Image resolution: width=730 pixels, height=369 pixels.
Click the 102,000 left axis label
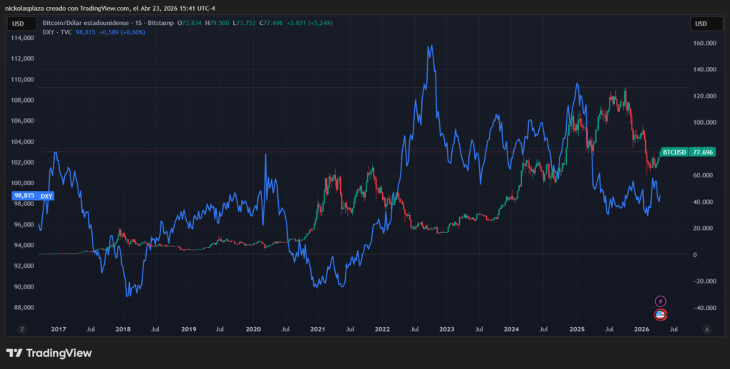23,162
